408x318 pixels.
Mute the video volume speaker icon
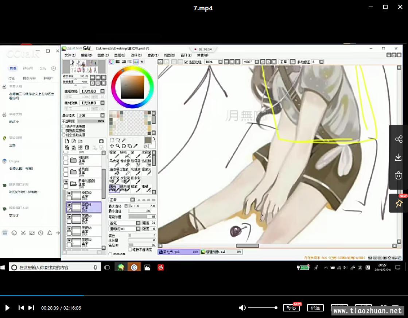click(242, 308)
